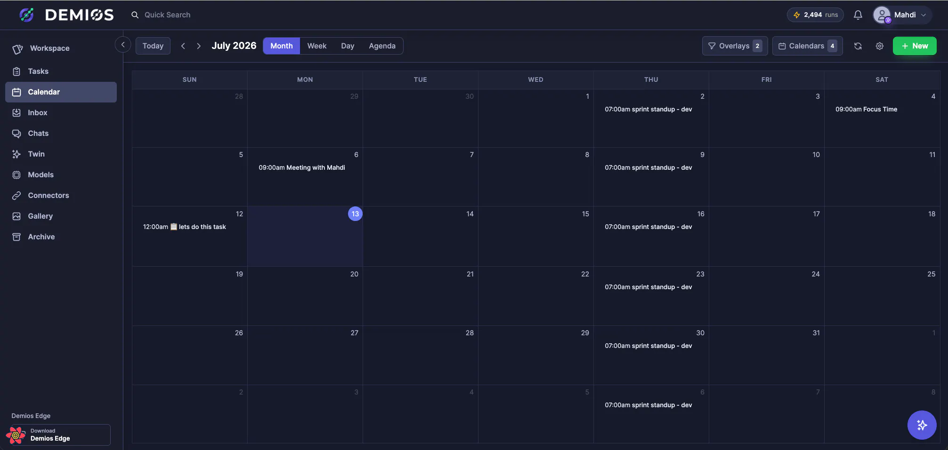Go to next month arrow
948x450 pixels.
tap(199, 46)
